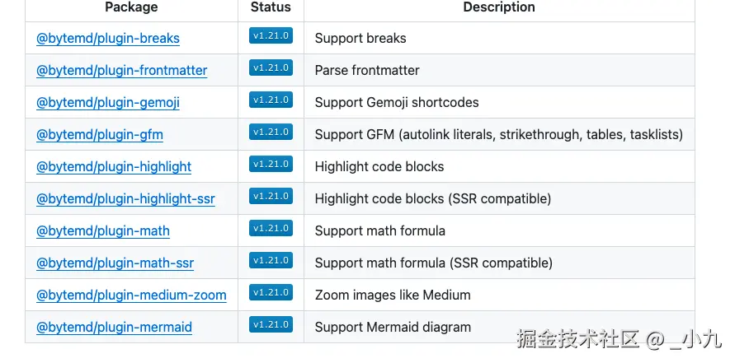Open the @bytemd/plugin-medium-zoom package link
Screen dimensions: 735x363
click(131, 296)
